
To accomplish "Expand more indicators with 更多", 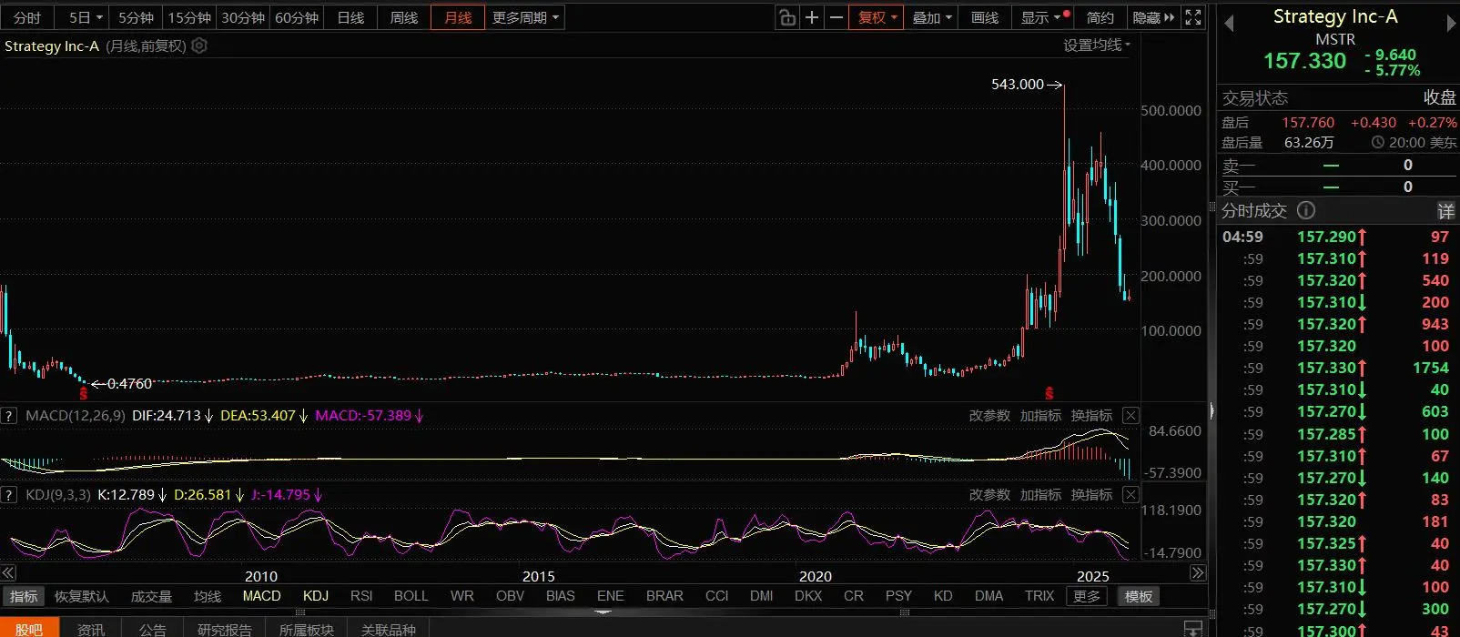I will tap(1086, 596).
